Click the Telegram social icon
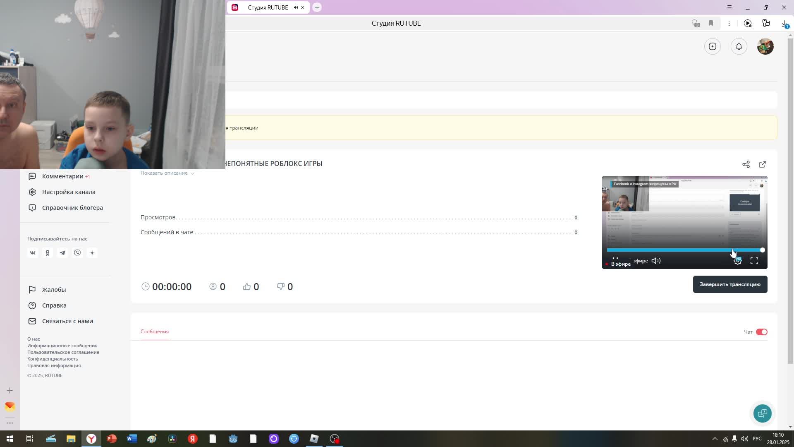The height and width of the screenshot is (447, 794). click(x=62, y=253)
